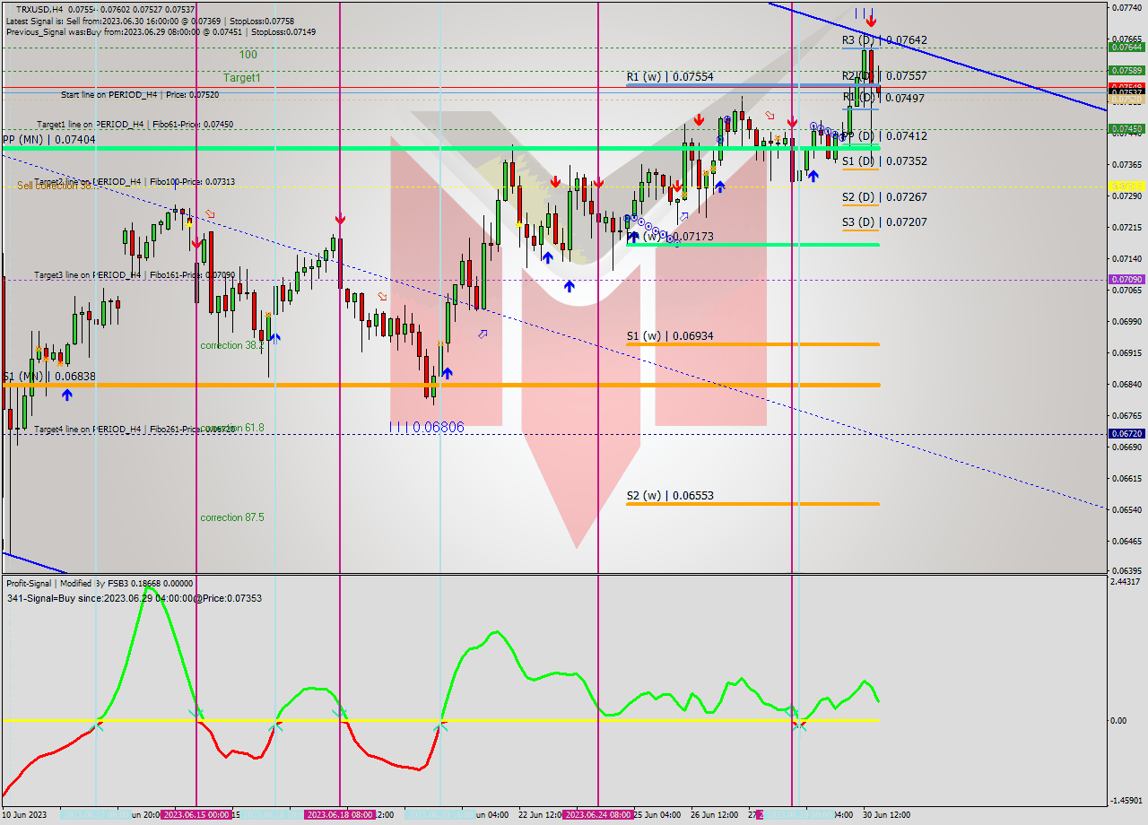Click the red sell arrow on the 2023.06.18 vertical line
Image resolution: width=1148 pixels, height=825 pixels.
click(x=340, y=219)
